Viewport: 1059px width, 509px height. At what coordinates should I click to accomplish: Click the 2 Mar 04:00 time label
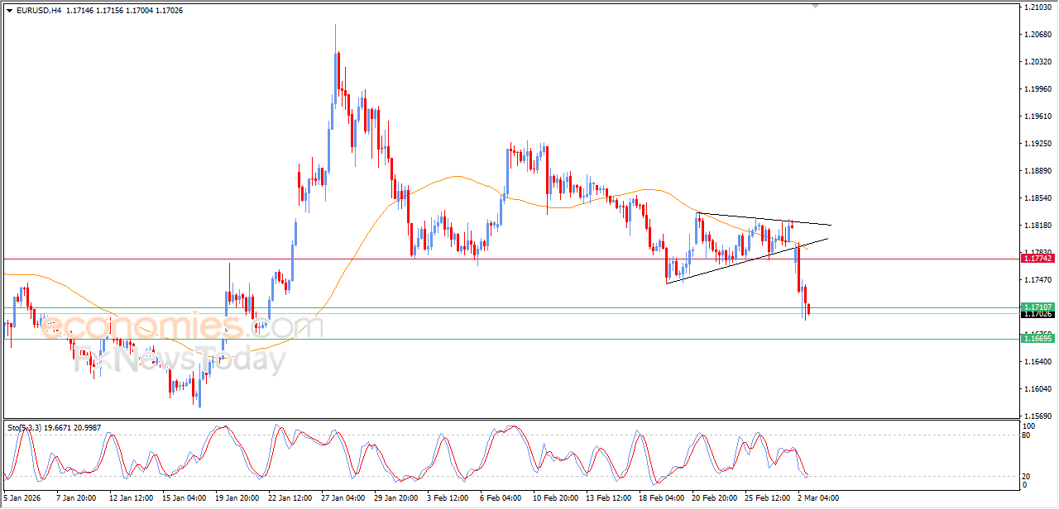(x=821, y=498)
